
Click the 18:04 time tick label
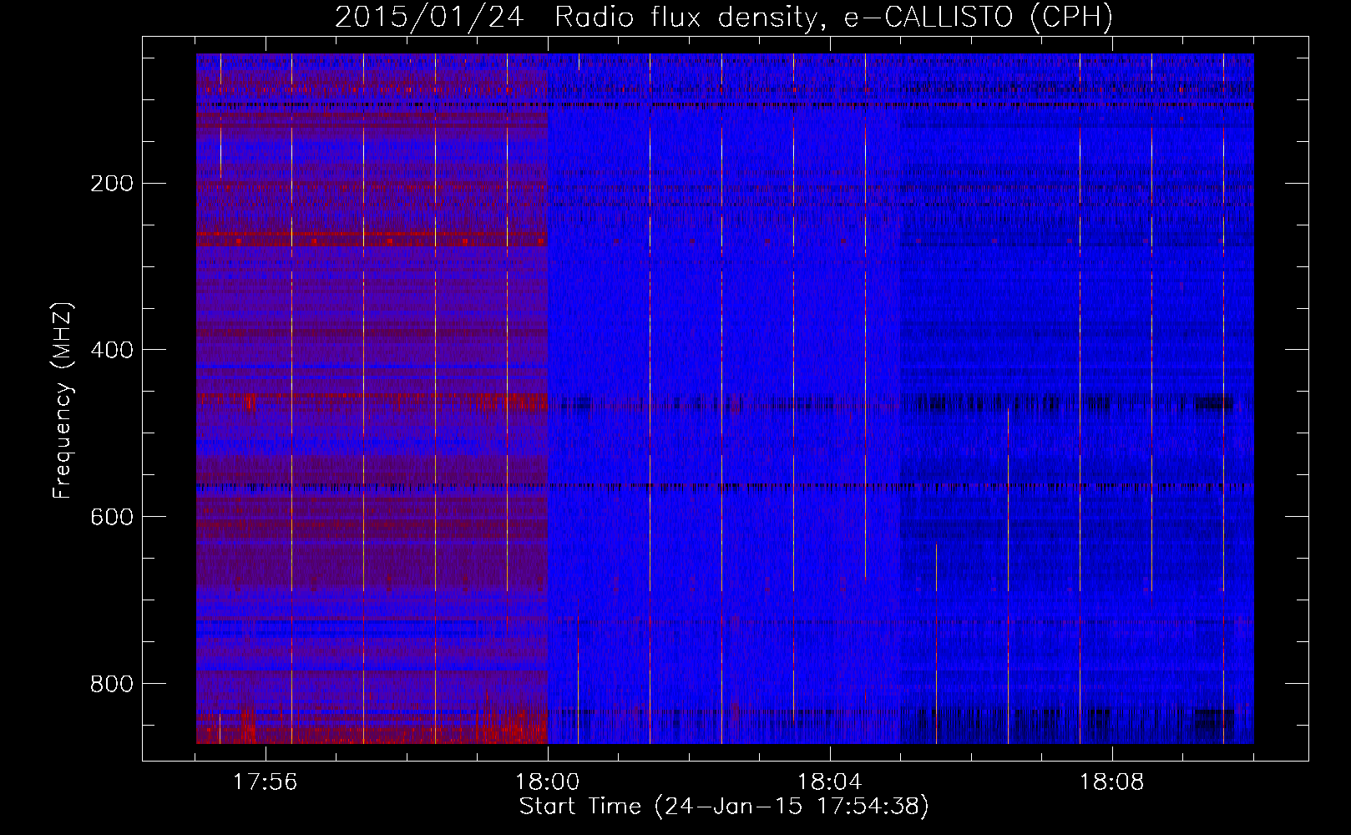pos(829,782)
